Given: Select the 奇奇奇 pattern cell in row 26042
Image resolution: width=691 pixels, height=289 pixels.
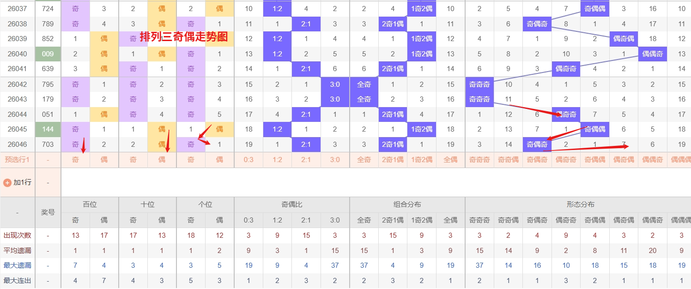Looking at the screenshot, I should click(x=479, y=84).
